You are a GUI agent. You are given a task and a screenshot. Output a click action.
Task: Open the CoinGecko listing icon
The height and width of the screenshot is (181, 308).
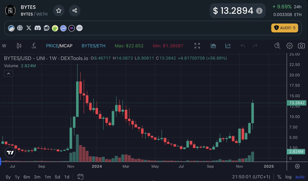(55, 28)
